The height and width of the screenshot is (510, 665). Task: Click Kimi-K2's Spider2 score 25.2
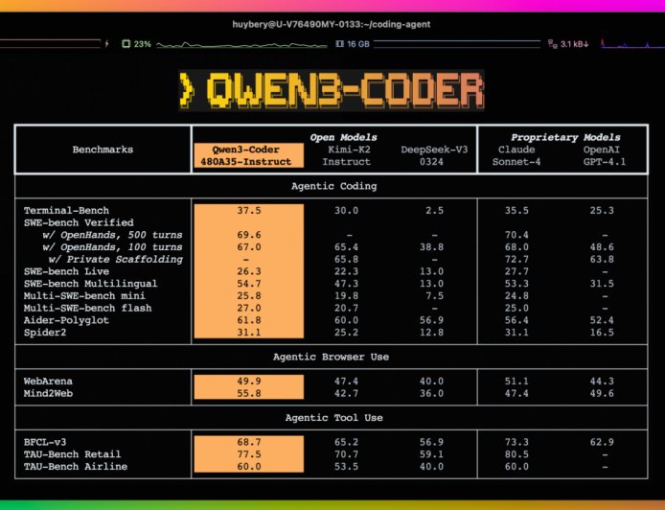pos(347,333)
